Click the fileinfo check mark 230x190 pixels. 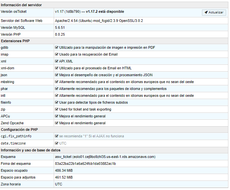[x=57, y=102]
